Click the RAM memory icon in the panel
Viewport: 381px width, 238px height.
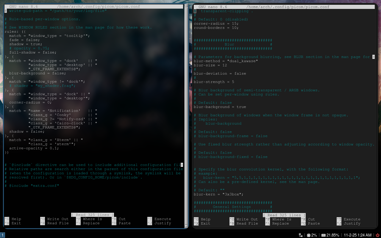[x=323, y=235]
